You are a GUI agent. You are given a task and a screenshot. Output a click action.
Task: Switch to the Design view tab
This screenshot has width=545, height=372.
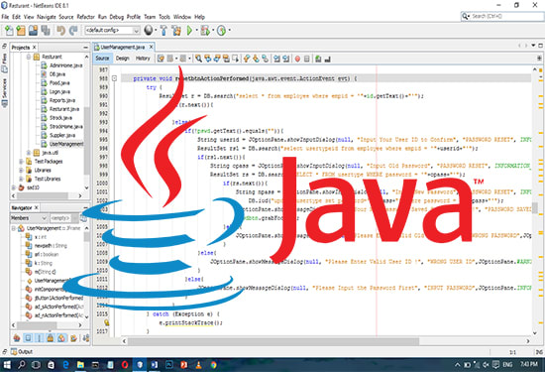tap(122, 59)
